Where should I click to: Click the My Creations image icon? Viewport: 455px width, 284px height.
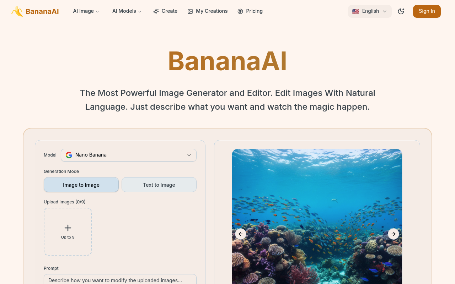click(190, 11)
